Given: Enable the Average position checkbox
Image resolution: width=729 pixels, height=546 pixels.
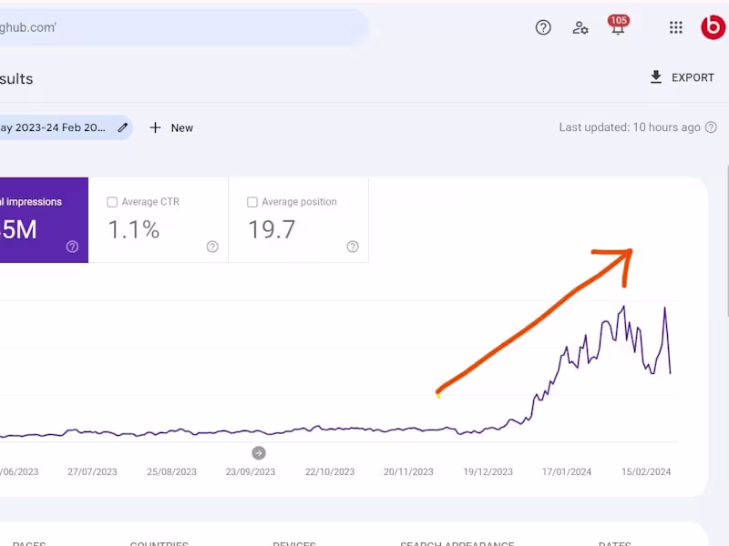Looking at the screenshot, I should tap(252, 201).
